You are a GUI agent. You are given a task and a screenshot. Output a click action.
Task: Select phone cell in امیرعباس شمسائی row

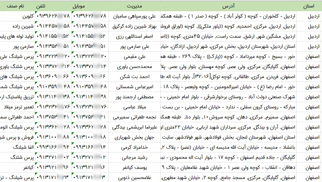click(x=53, y=87)
